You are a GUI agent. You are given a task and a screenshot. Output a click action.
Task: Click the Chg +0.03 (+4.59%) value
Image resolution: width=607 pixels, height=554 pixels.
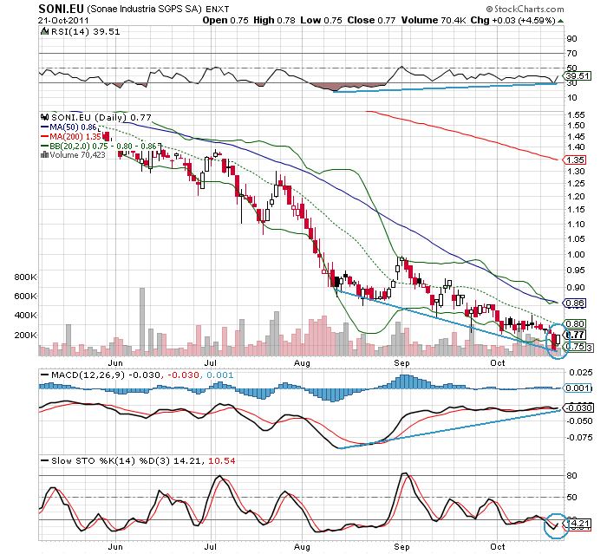[x=513, y=21]
